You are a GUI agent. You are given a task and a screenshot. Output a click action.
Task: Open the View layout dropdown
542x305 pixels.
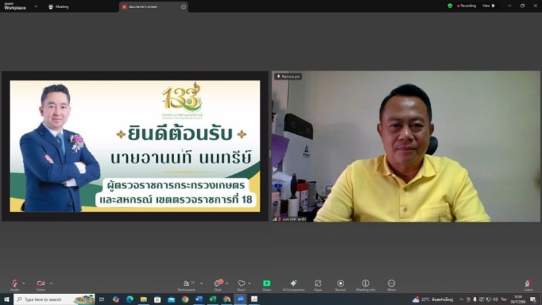(x=487, y=5)
